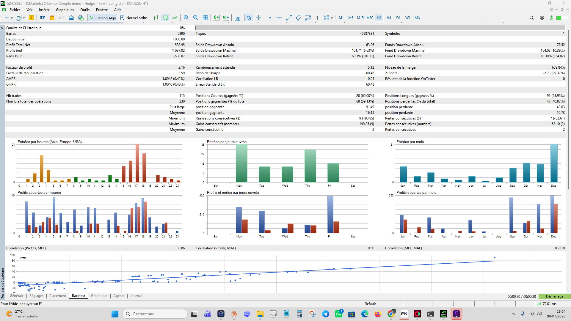Select the Fibonacci retracement tool
The width and height of the screenshot is (571, 321).
tap(308, 18)
